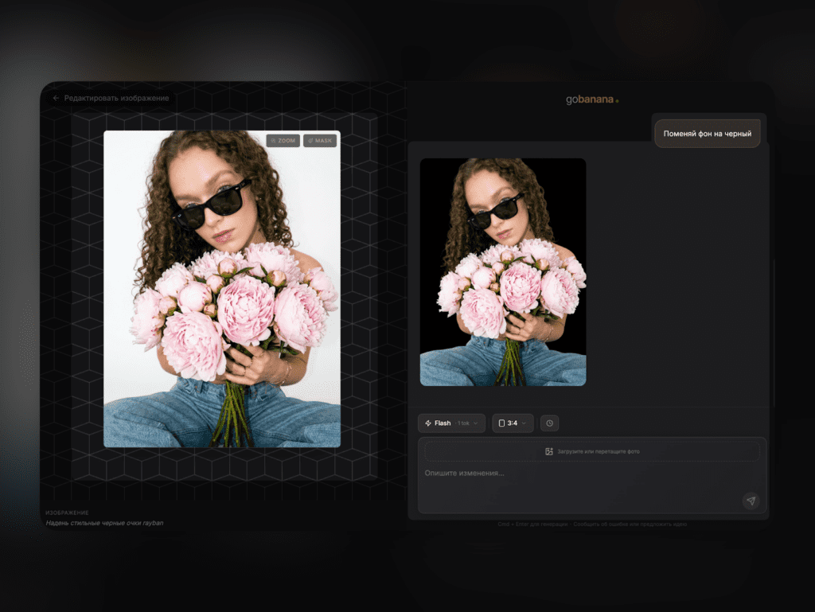
Task: Open the generation history clock icon
Action: point(549,423)
